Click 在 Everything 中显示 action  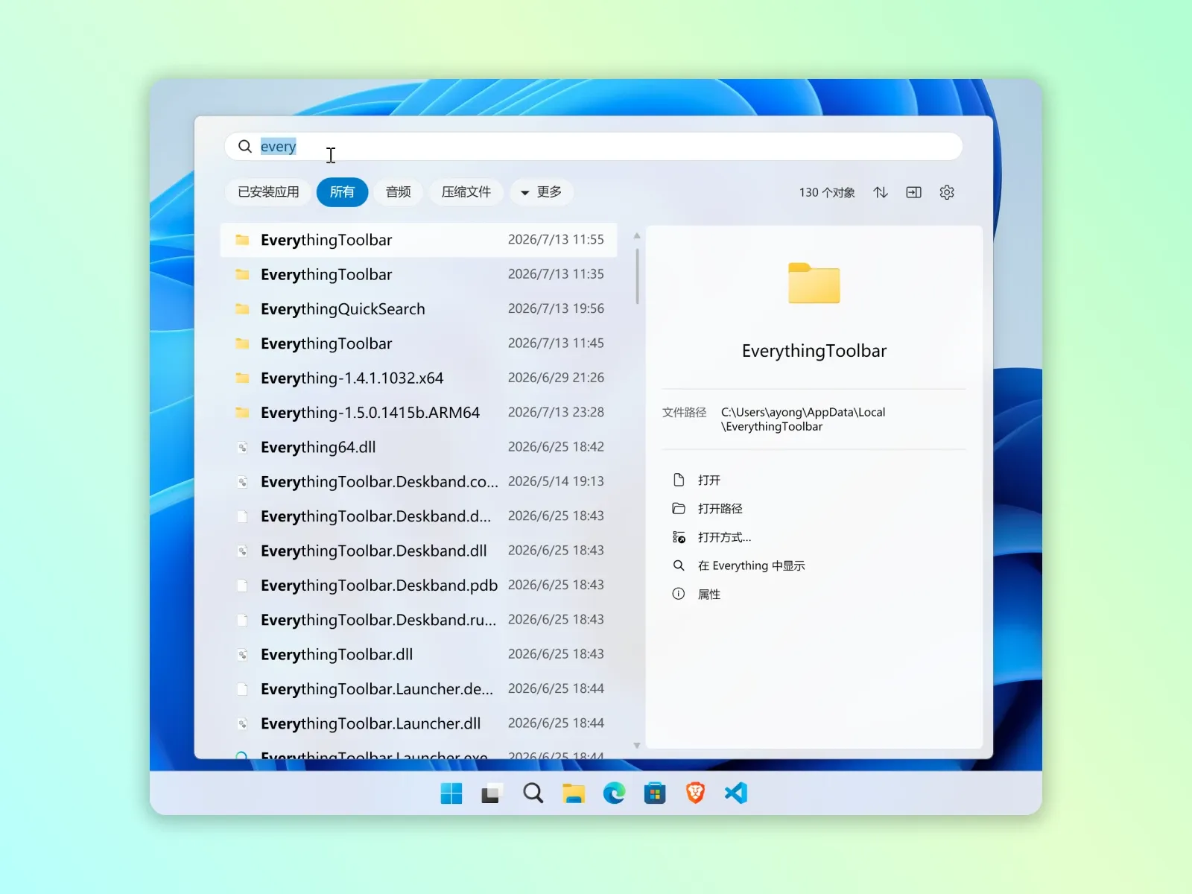pyautogui.click(x=751, y=565)
